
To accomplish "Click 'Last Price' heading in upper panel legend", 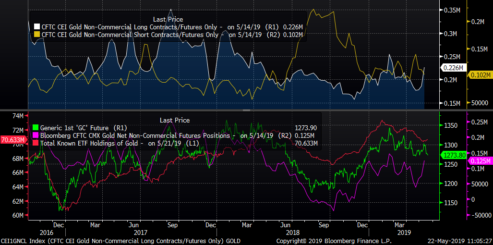I will [x=168, y=20].
